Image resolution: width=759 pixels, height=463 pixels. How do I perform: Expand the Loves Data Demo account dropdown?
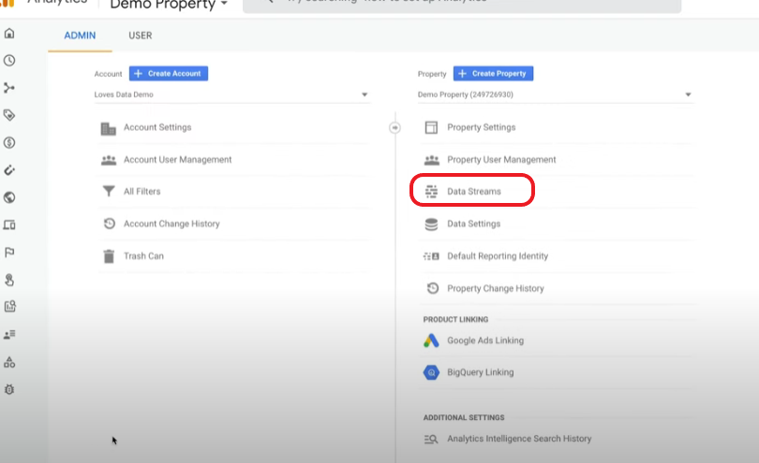coord(231,94)
